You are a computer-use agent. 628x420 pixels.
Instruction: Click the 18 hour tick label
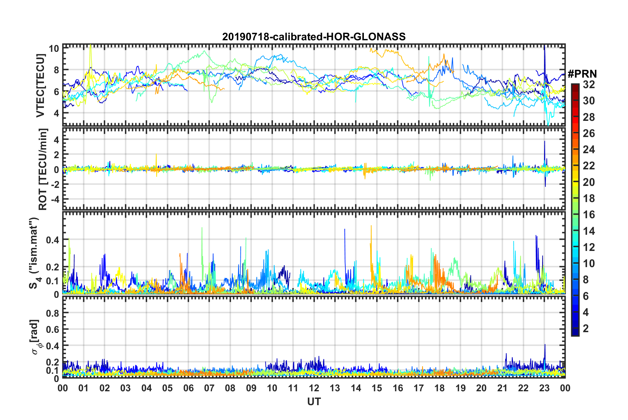(440, 388)
